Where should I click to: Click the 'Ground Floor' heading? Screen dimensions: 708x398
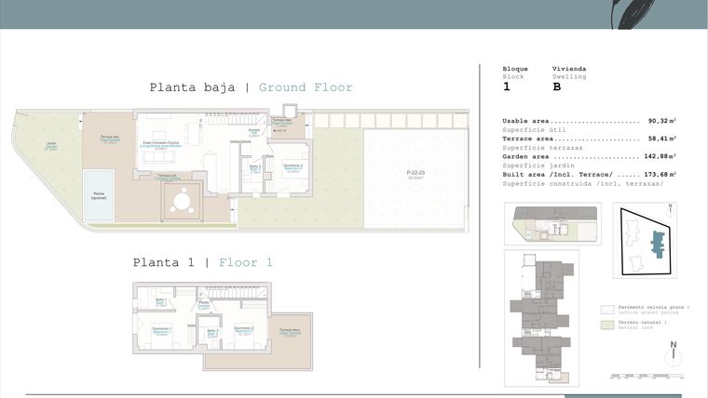pyautogui.click(x=306, y=87)
